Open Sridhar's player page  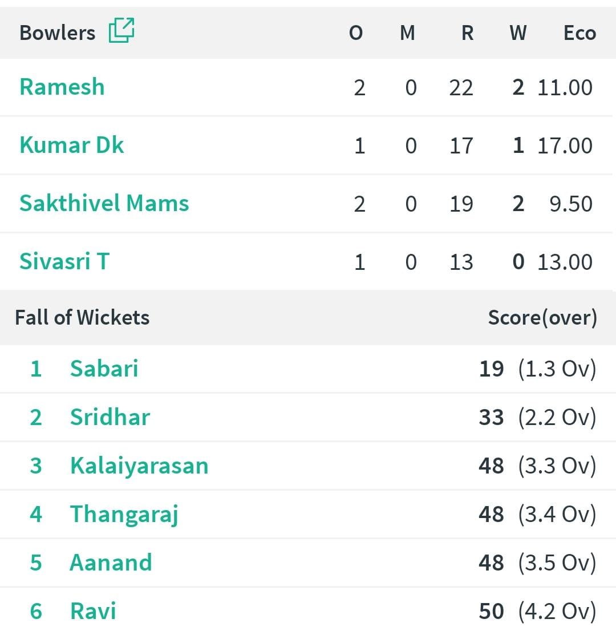point(110,417)
